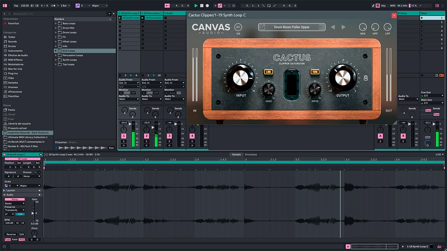The image size is (447, 251).
Task: Click the Cactus LINK button
Action: point(269,72)
